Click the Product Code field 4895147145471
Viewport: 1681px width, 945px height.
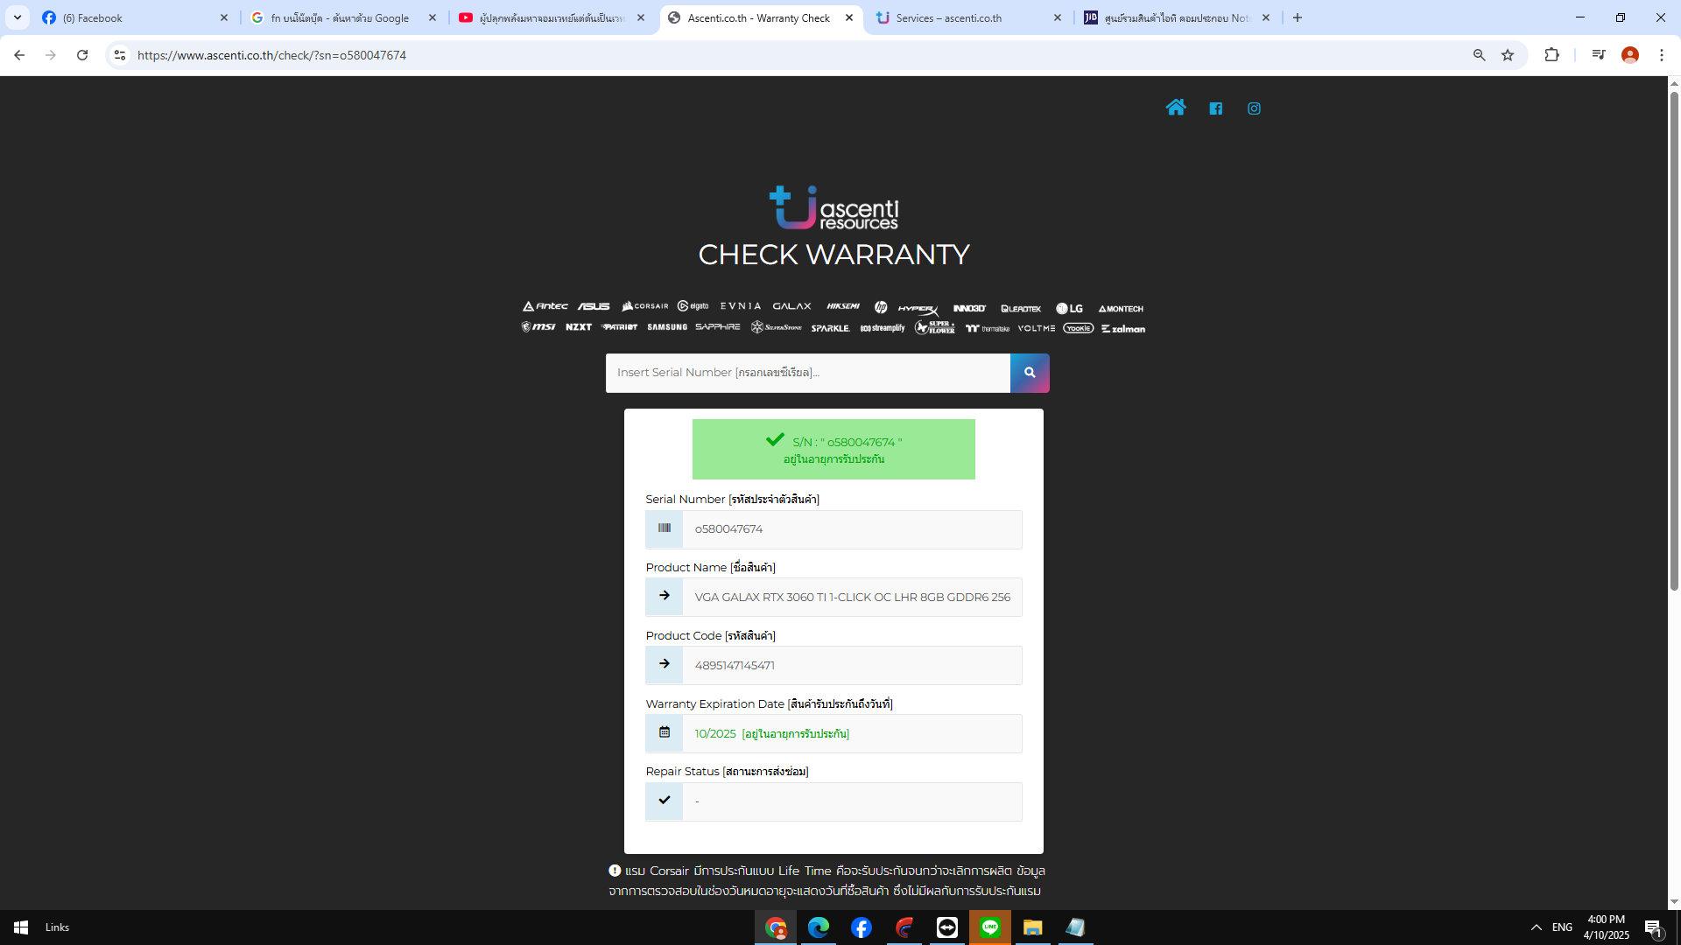click(852, 666)
